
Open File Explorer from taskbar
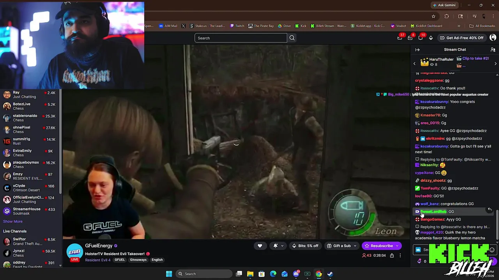(250, 274)
